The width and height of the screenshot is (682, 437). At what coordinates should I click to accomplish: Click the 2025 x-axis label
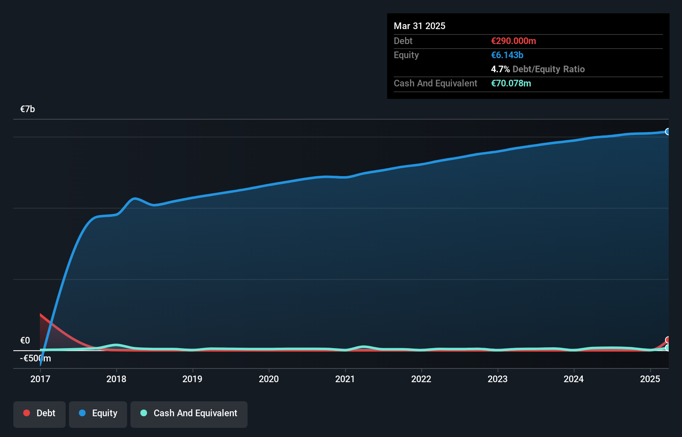(x=650, y=379)
